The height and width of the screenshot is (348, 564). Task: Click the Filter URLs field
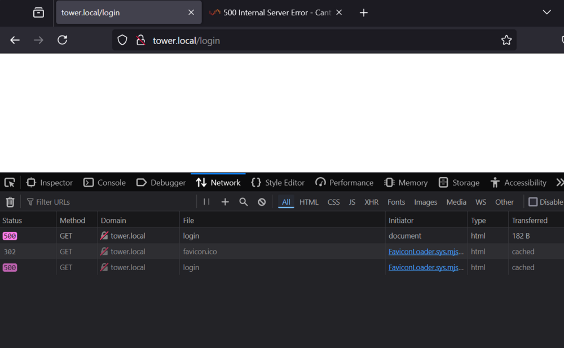point(110,202)
